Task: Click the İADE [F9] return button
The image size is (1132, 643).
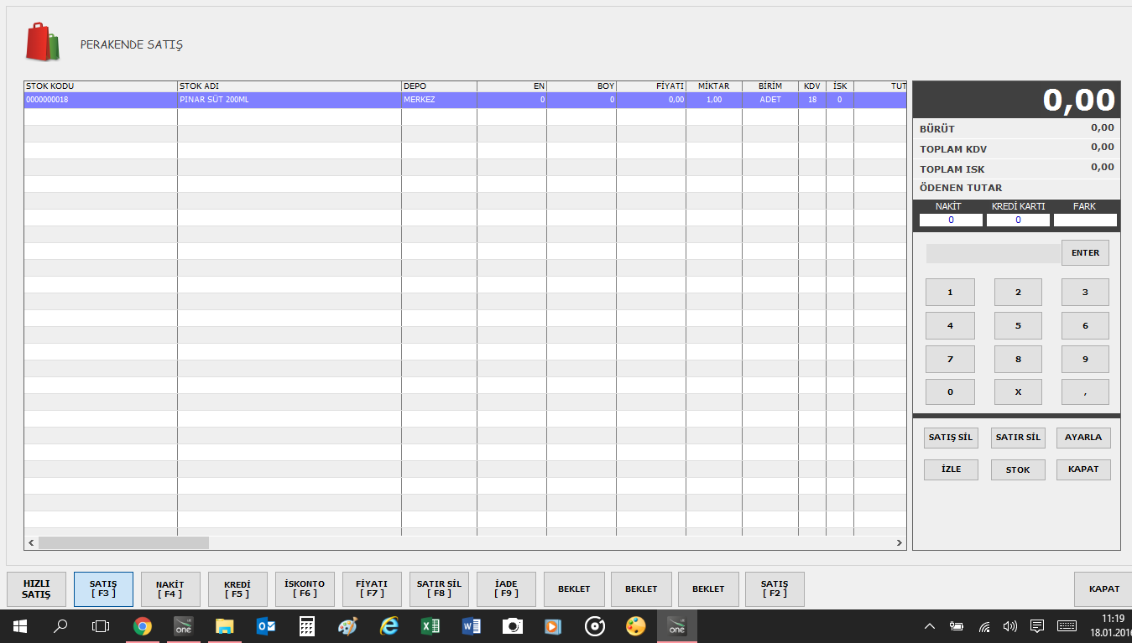Action: point(506,589)
